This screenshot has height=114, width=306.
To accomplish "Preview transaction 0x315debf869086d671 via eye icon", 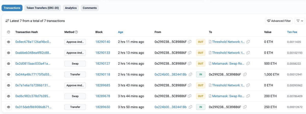I will 8,107.
